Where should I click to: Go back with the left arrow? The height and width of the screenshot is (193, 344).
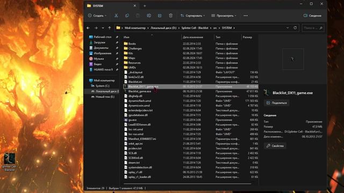pos(88,28)
